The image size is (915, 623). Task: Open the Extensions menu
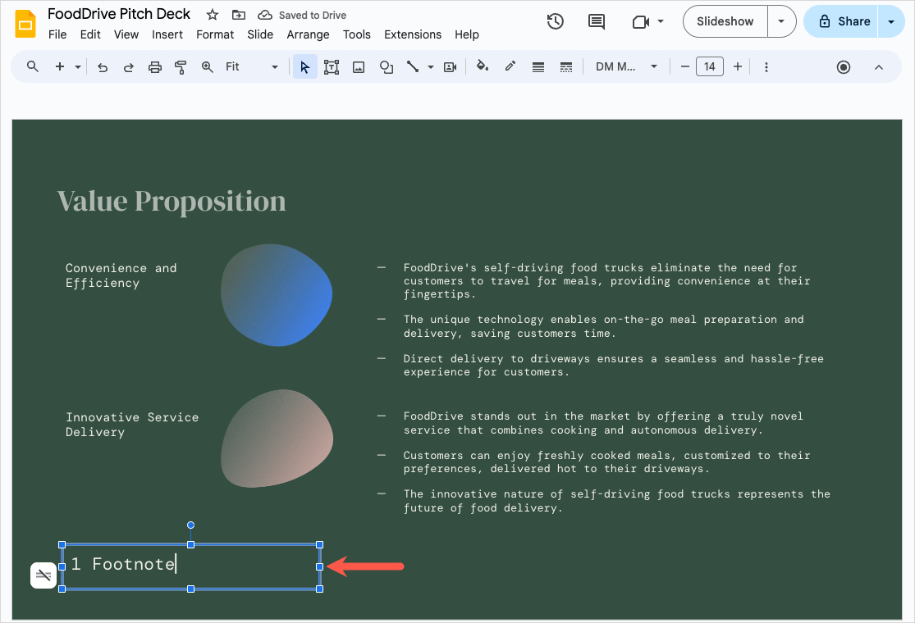pos(413,34)
